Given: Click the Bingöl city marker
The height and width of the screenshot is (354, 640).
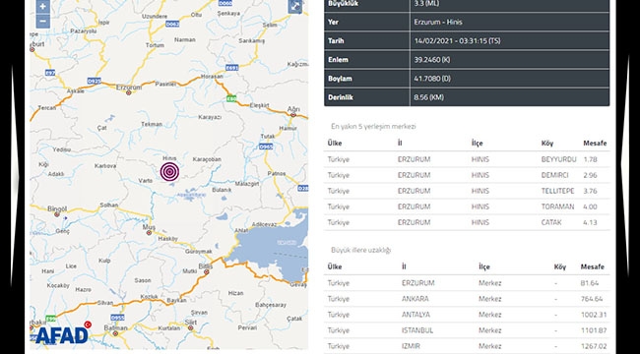Looking at the screenshot, I should tap(57, 214).
